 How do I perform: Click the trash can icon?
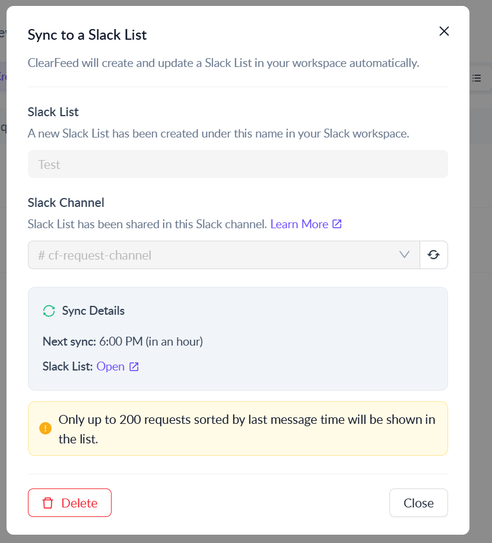47,503
